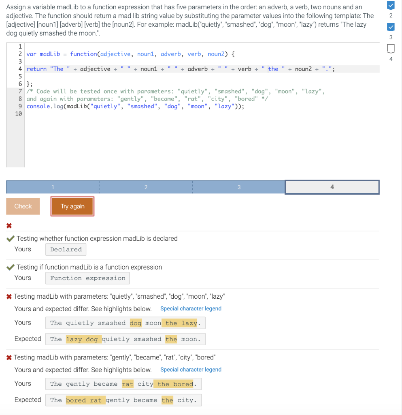Select the highlighted progress segment 4

[x=332, y=187]
